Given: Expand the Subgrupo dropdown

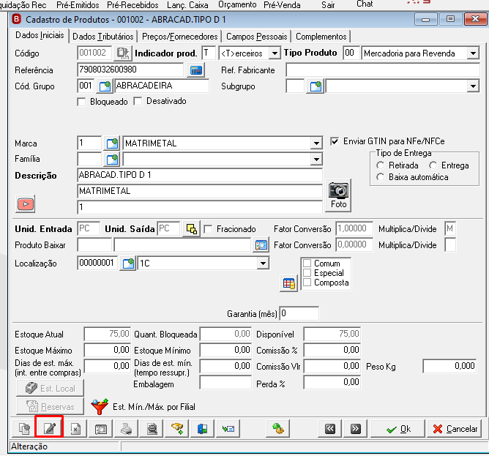Looking at the screenshot, I should click(x=473, y=86).
